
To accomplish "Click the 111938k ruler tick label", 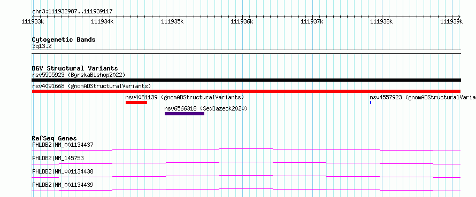I will click(x=381, y=21).
